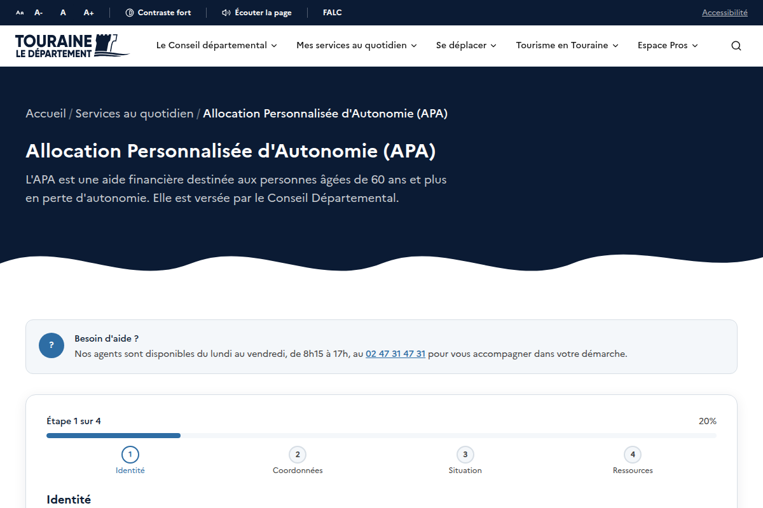Click the Touraine Le Département logo
Screen dimensions: 763x508
click(72, 46)
